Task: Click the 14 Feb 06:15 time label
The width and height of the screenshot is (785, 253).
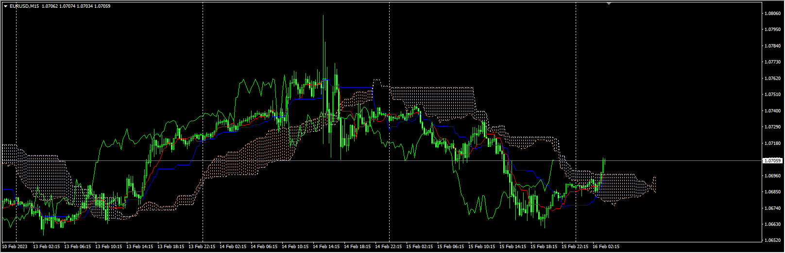Action: [264, 247]
